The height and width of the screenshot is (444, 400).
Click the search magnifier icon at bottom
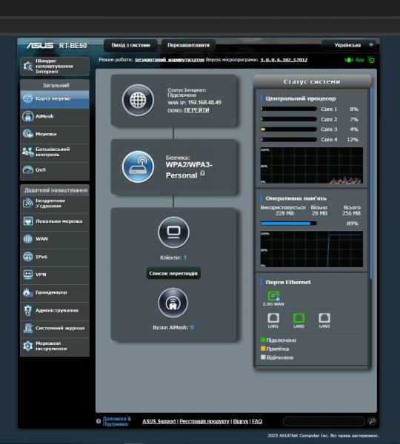(372, 421)
